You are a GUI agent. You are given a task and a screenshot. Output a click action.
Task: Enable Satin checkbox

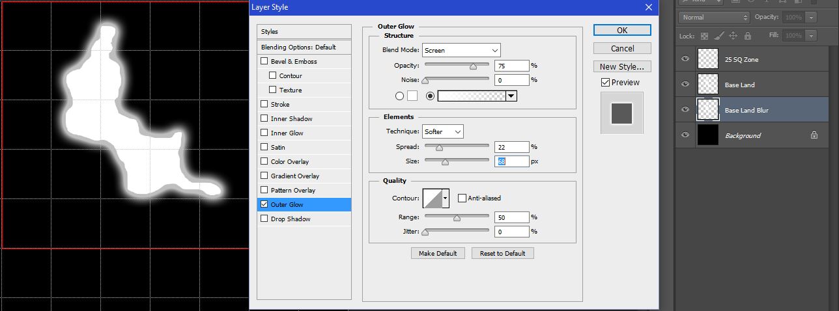click(264, 147)
